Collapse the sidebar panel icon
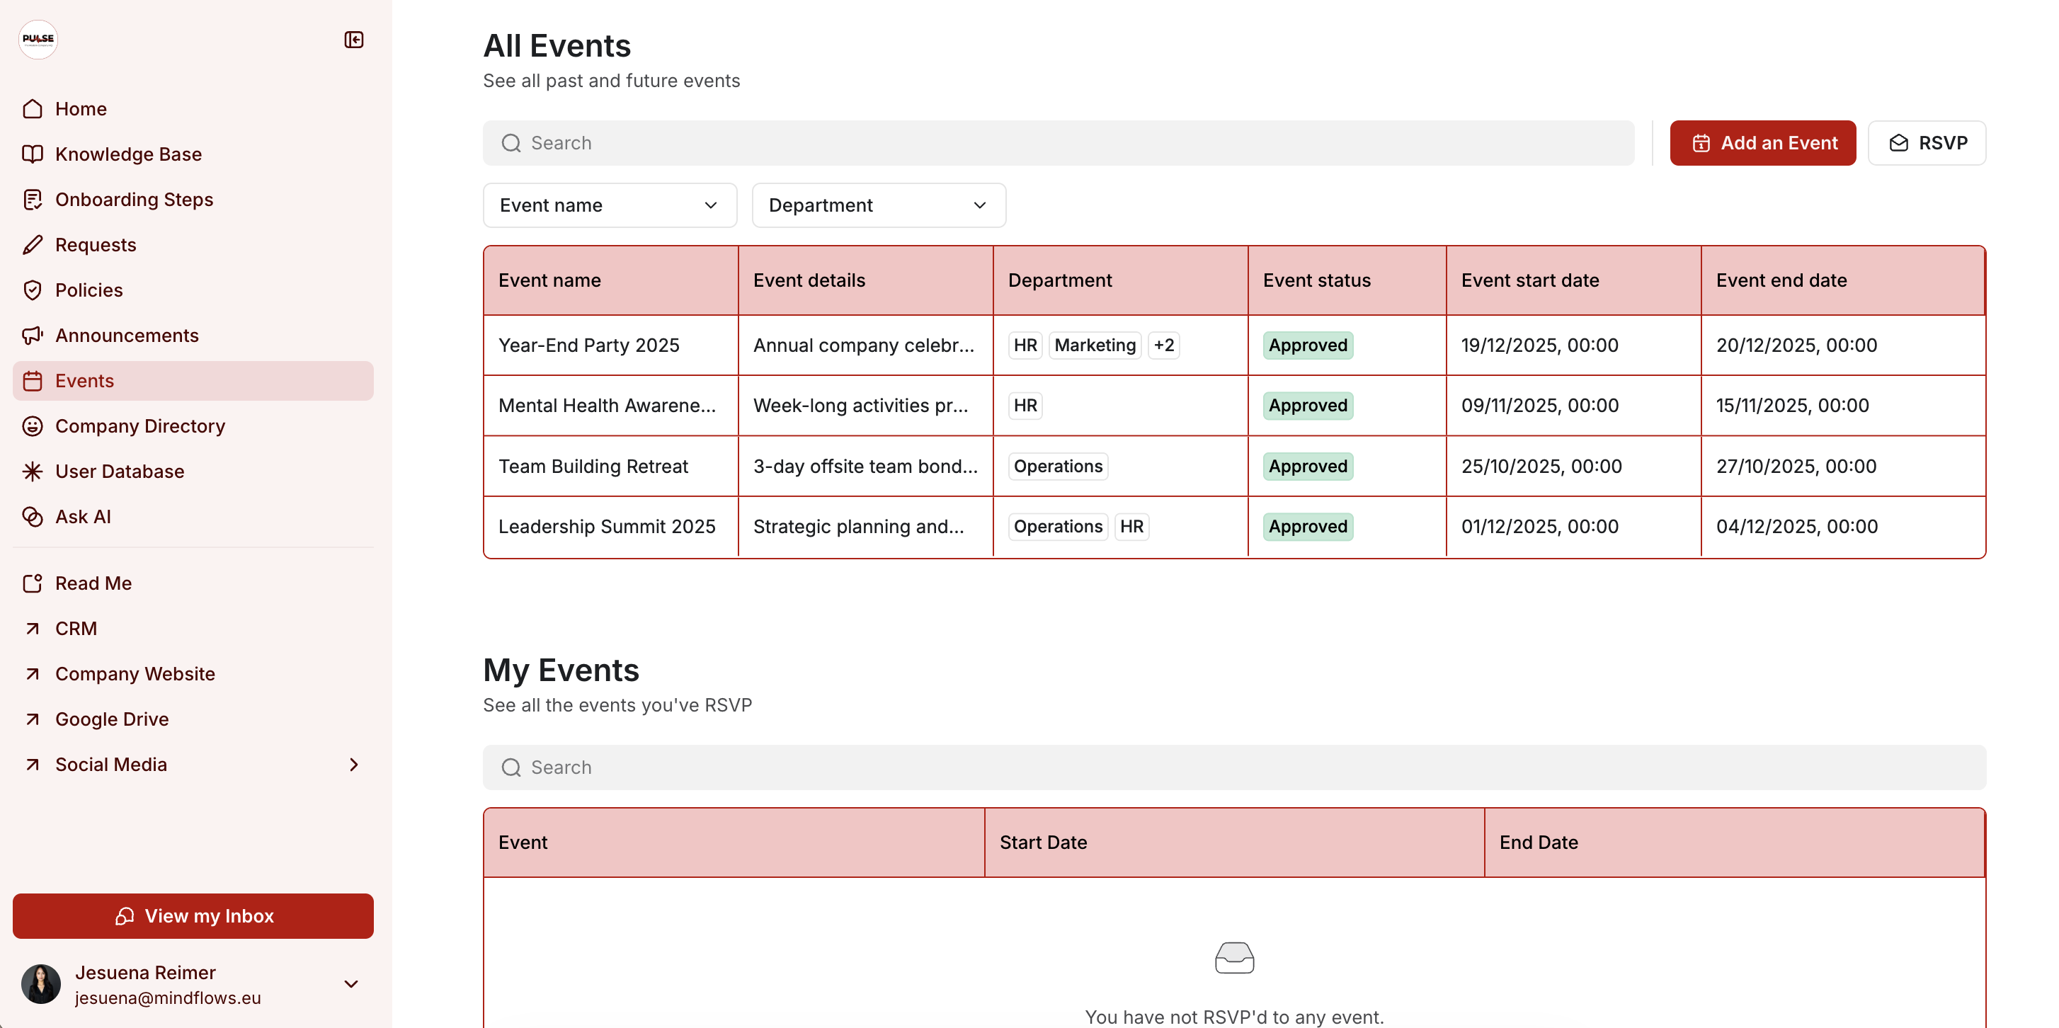Screen dimensions: 2059x1028 (x=353, y=40)
